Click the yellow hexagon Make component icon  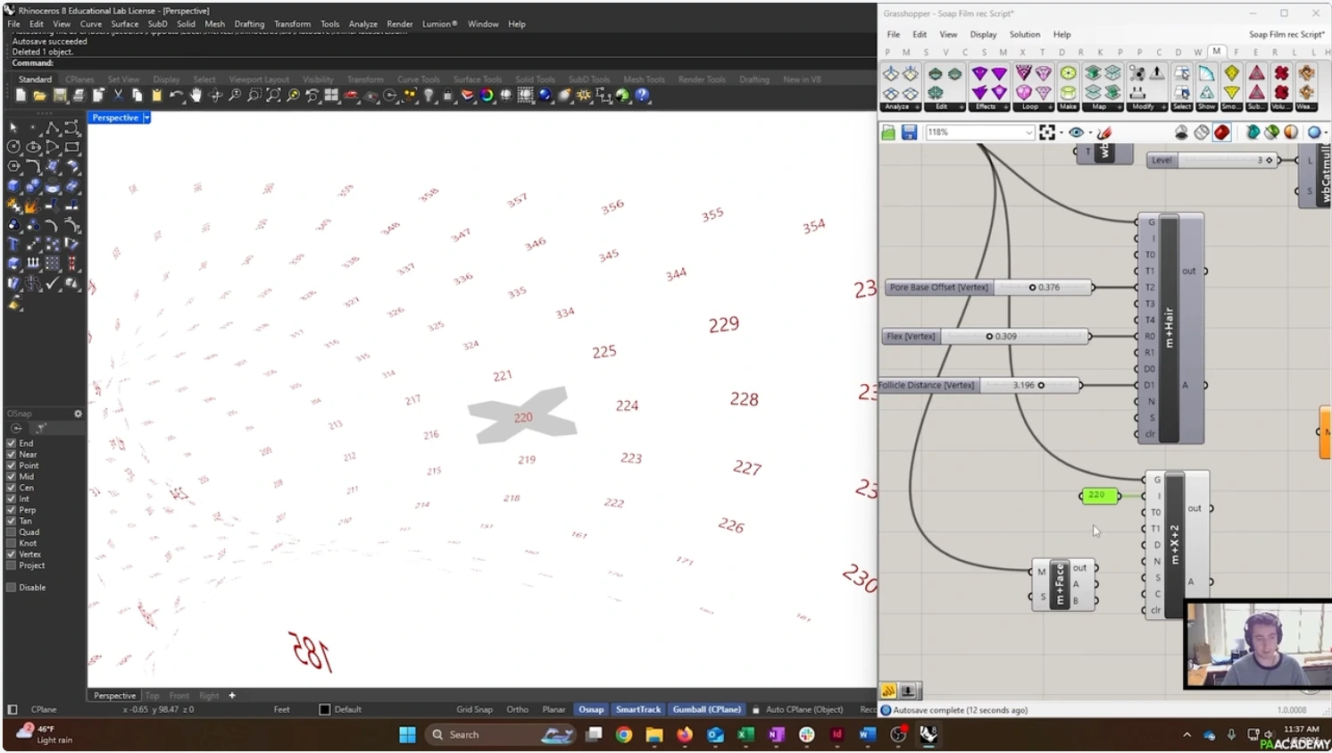[1069, 72]
